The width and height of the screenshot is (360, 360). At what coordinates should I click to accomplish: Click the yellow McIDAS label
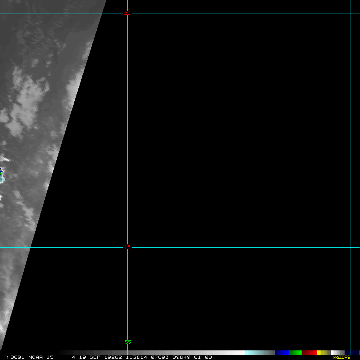tap(342, 357)
